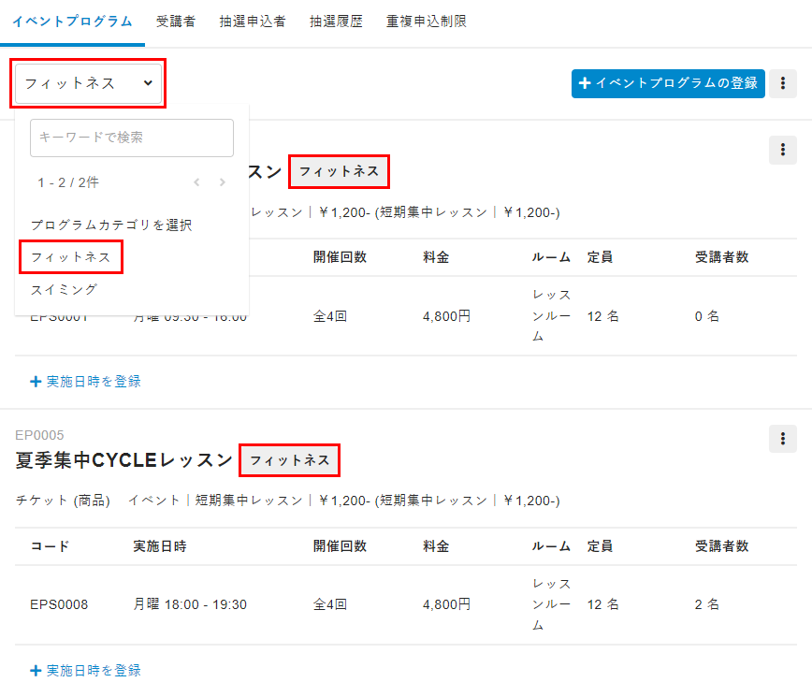Click 実施日時を登録 under the EP0005 program
The height and width of the screenshot is (697, 812).
click(x=85, y=671)
